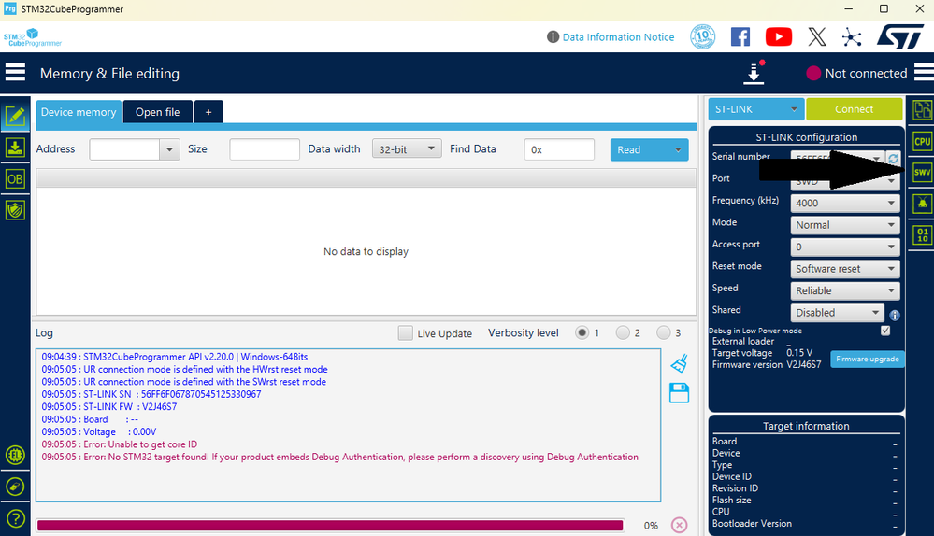934x536 pixels.
Task: Open the Shared Disabled dropdown
Action: (x=837, y=312)
